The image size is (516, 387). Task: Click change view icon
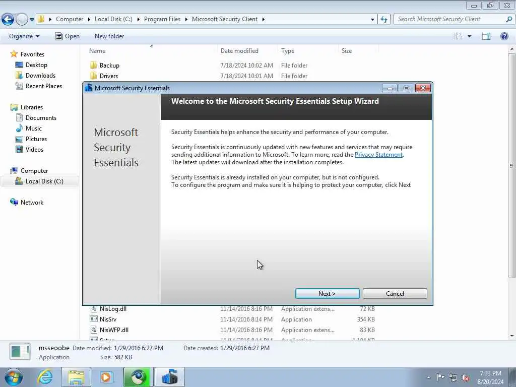[x=459, y=36]
